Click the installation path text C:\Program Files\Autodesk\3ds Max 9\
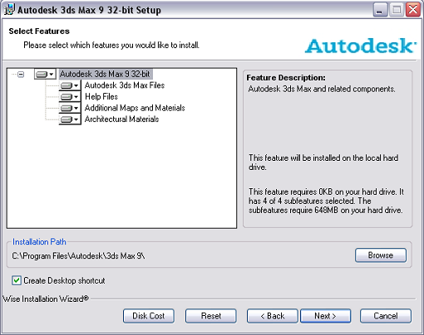This screenshot has height=335, width=424. pyautogui.click(x=78, y=256)
